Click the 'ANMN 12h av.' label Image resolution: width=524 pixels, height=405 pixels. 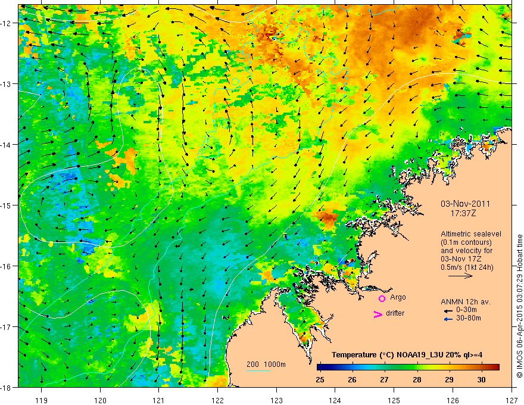[466, 302]
